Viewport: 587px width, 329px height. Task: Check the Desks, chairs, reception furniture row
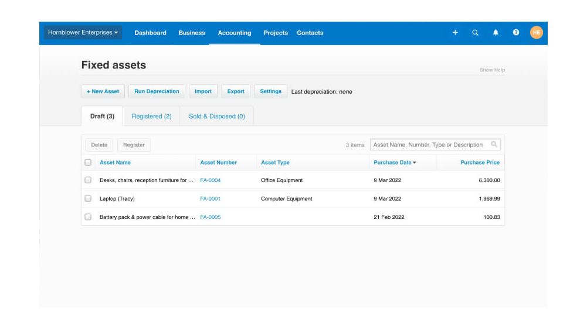pos(88,180)
